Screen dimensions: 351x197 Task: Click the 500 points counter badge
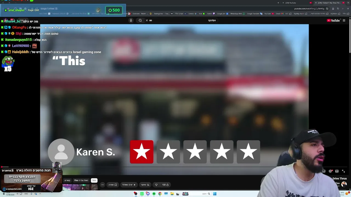click(114, 10)
